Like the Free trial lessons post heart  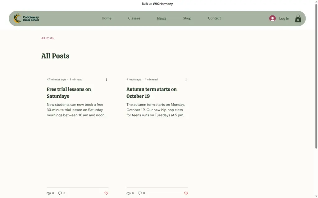[x=106, y=193]
